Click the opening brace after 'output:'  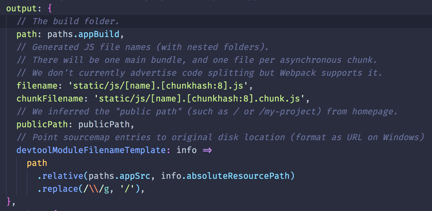pyautogui.click(x=50, y=9)
